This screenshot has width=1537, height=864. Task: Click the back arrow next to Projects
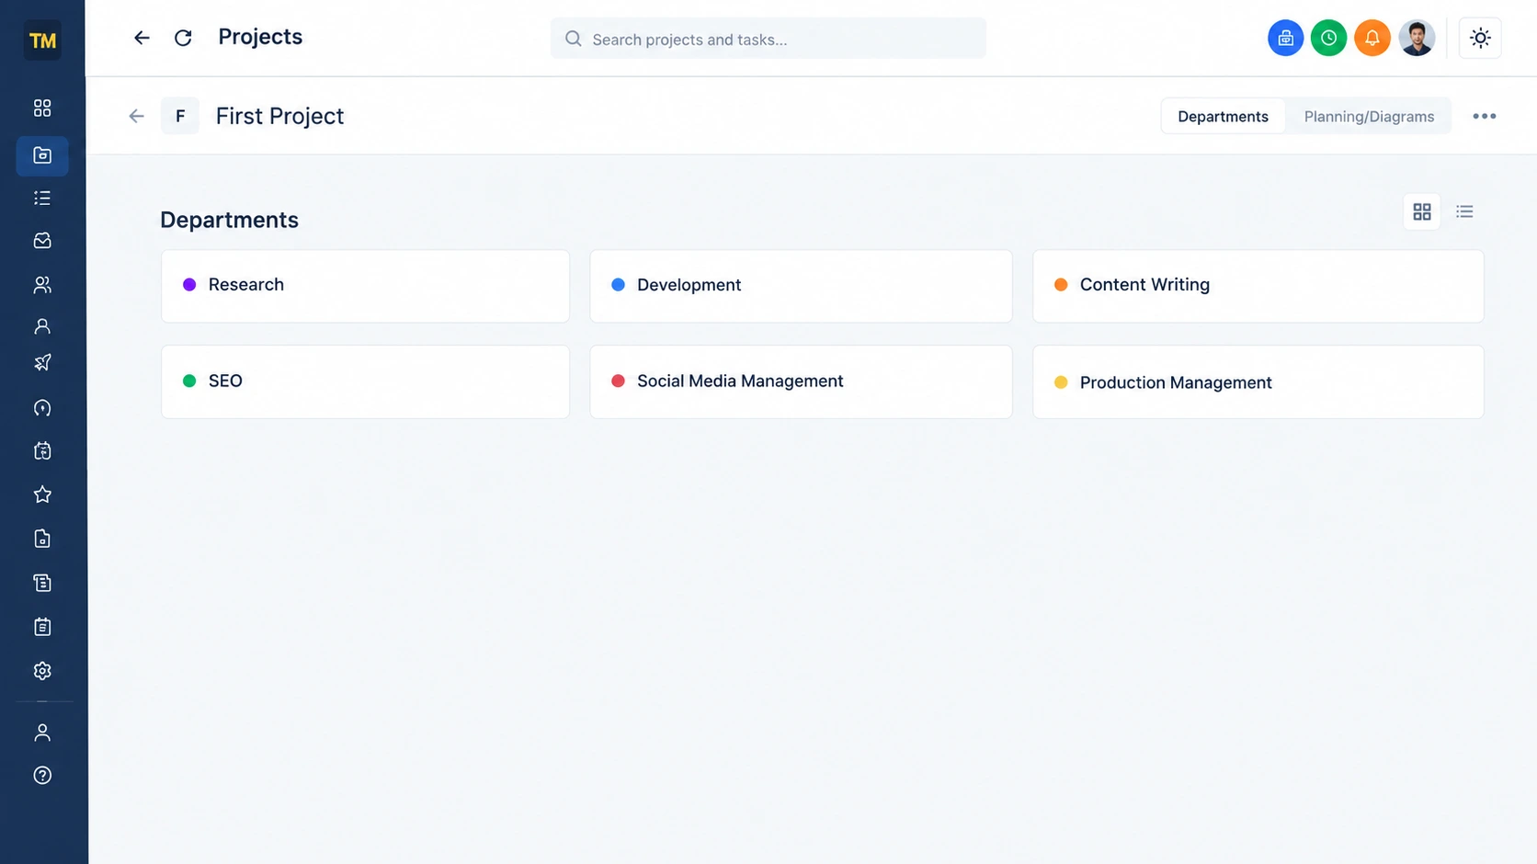[142, 38]
